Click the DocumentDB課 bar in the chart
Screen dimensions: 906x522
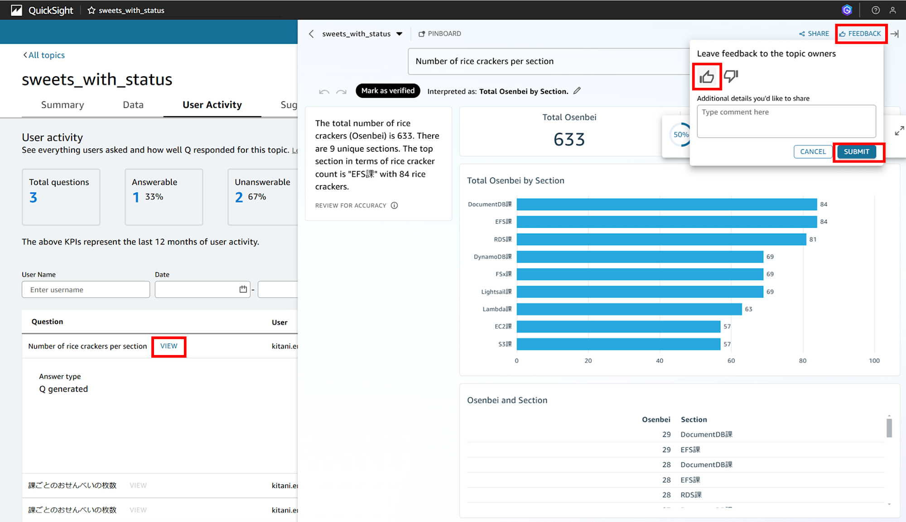coord(667,205)
